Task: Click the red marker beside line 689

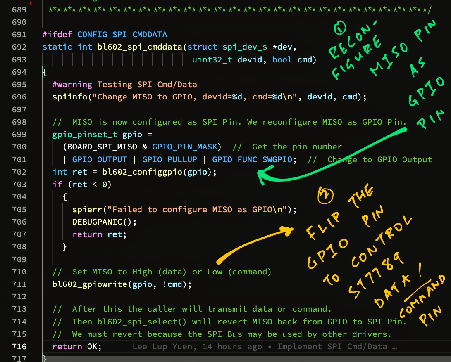Action: pos(31,3)
